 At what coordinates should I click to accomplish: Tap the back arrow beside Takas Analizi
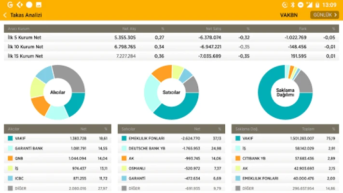tap(5, 15)
